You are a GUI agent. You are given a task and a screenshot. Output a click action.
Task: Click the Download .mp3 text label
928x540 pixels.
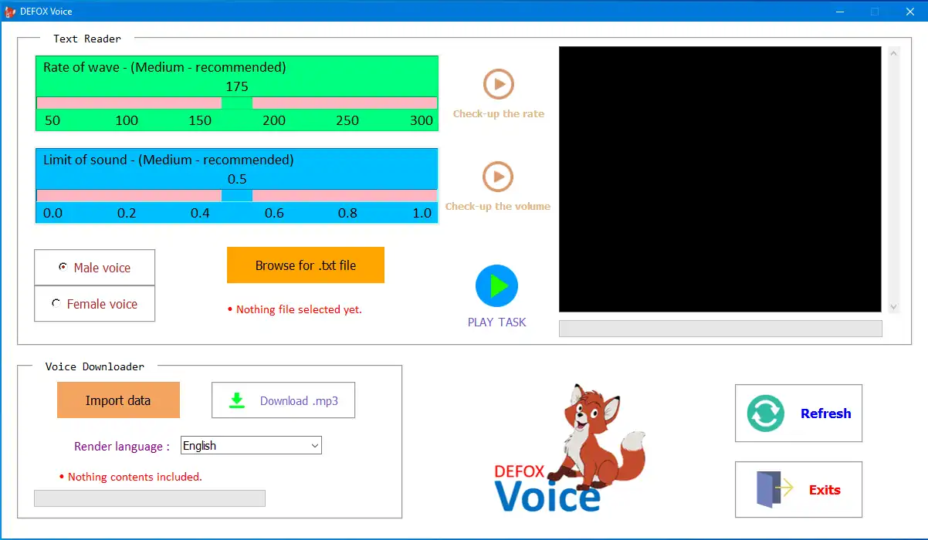point(299,401)
